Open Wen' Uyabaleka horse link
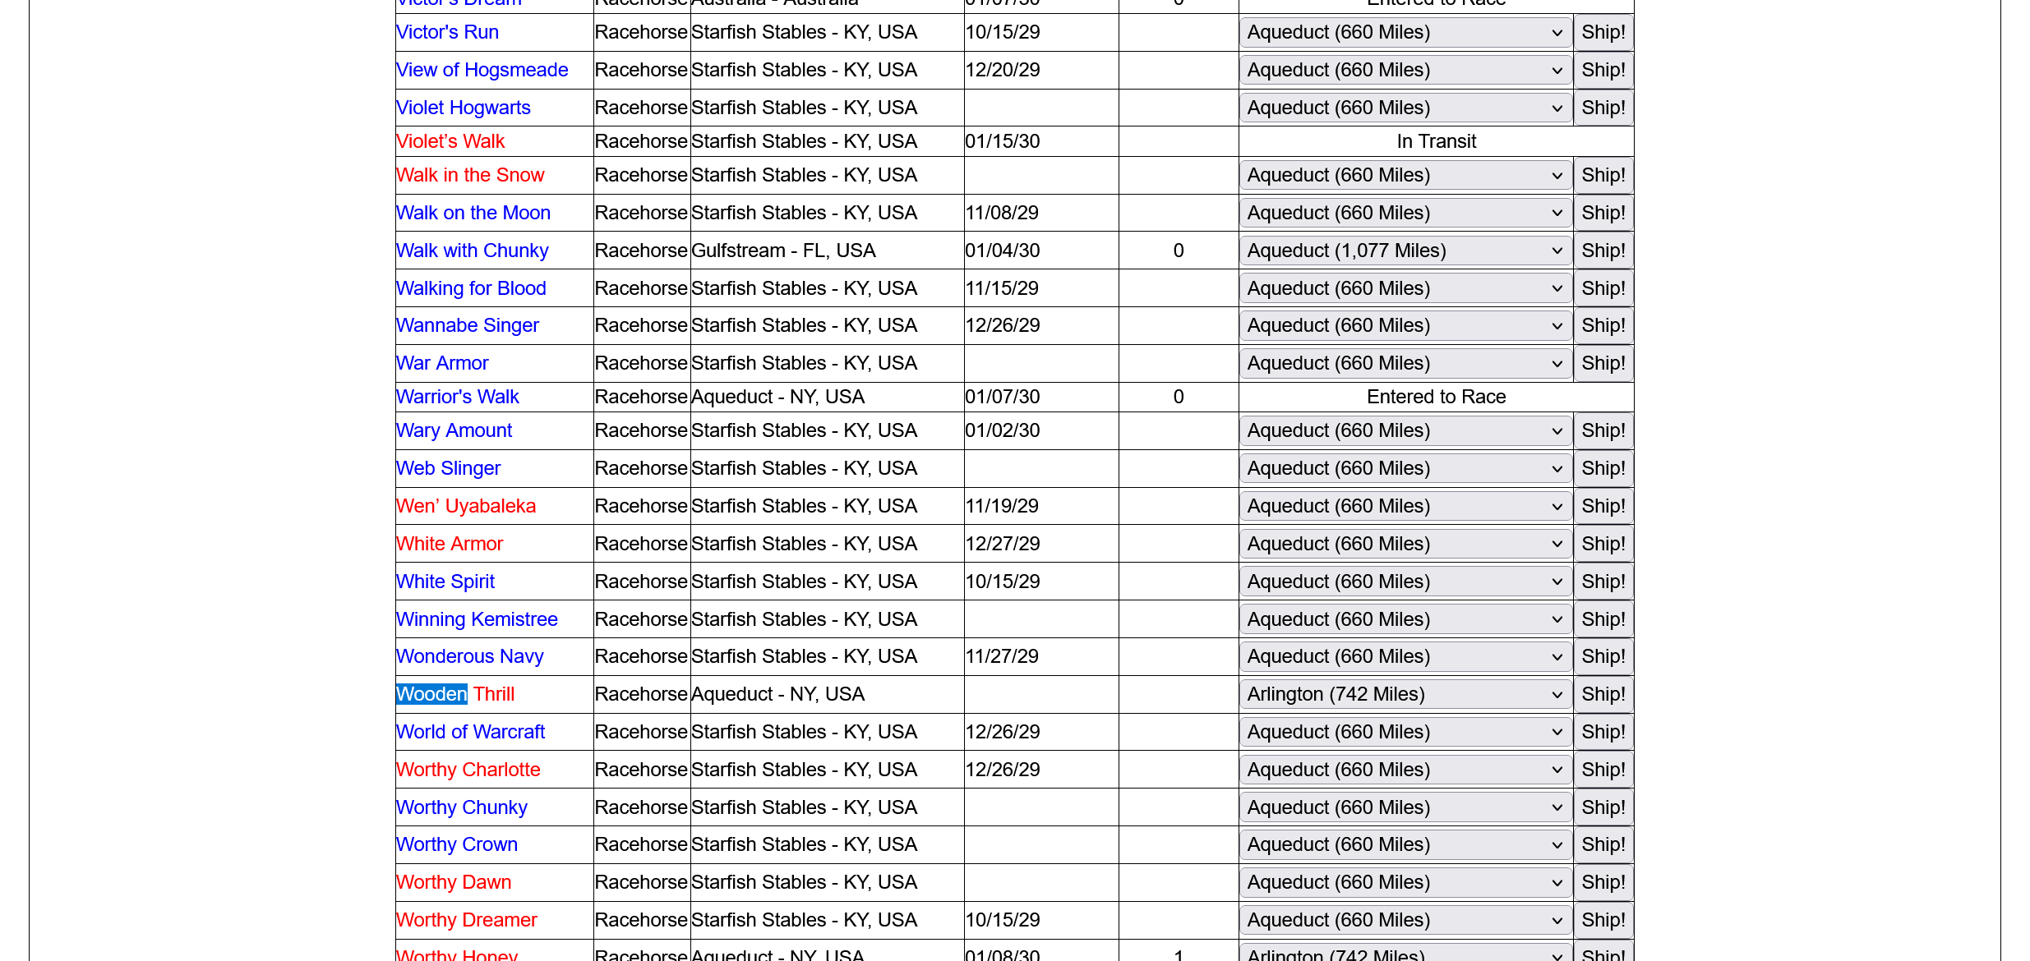The image size is (2030, 961). coord(465,506)
